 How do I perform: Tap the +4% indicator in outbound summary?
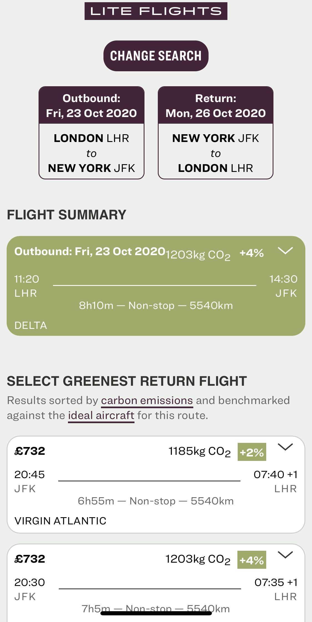(252, 253)
